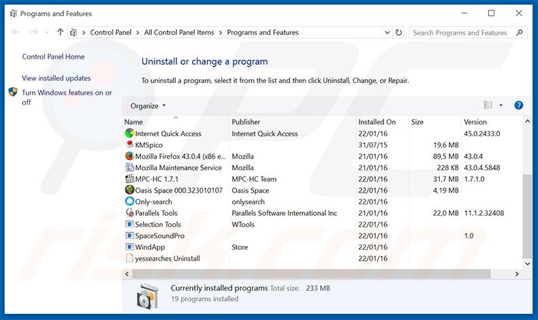Click the Mozilla Firefox program icon

click(x=129, y=156)
